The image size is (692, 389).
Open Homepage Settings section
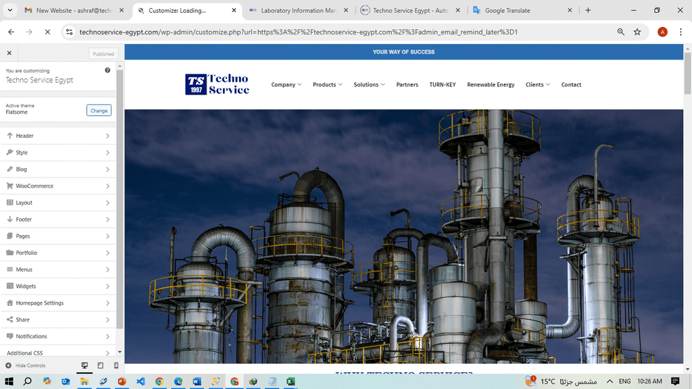58,303
